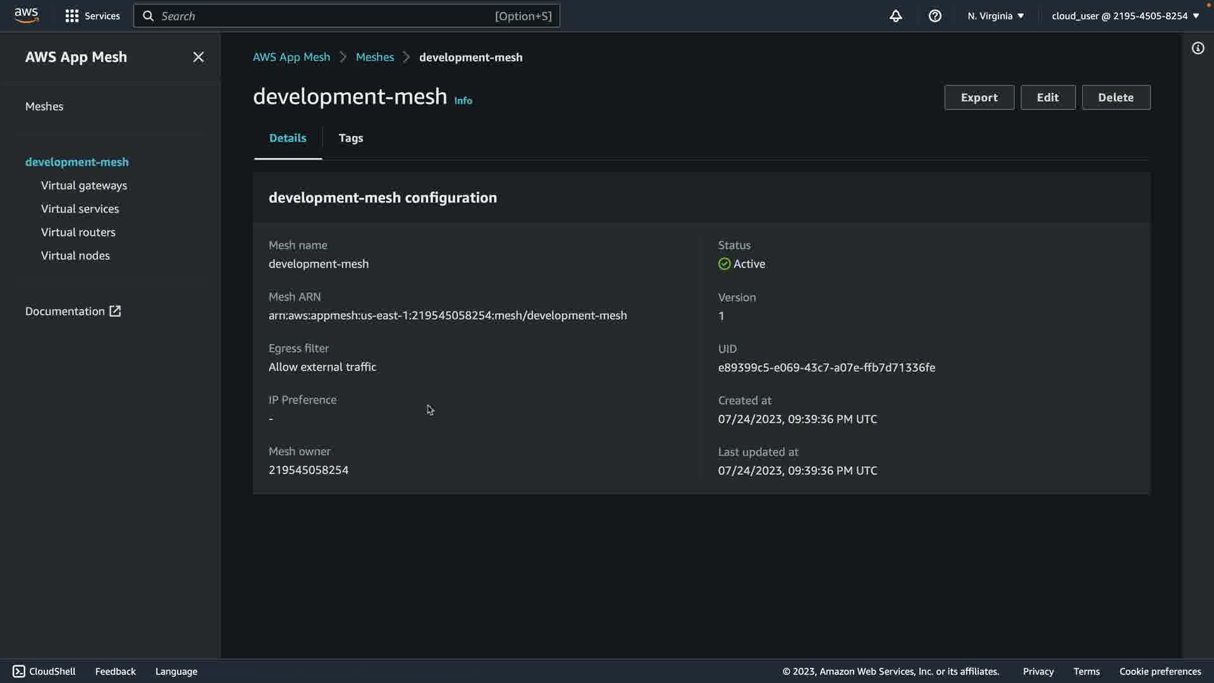The width and height of the screenshot is (1214, 683).
Task: Click the Delete mesh button
Action: click(1115, 97)
